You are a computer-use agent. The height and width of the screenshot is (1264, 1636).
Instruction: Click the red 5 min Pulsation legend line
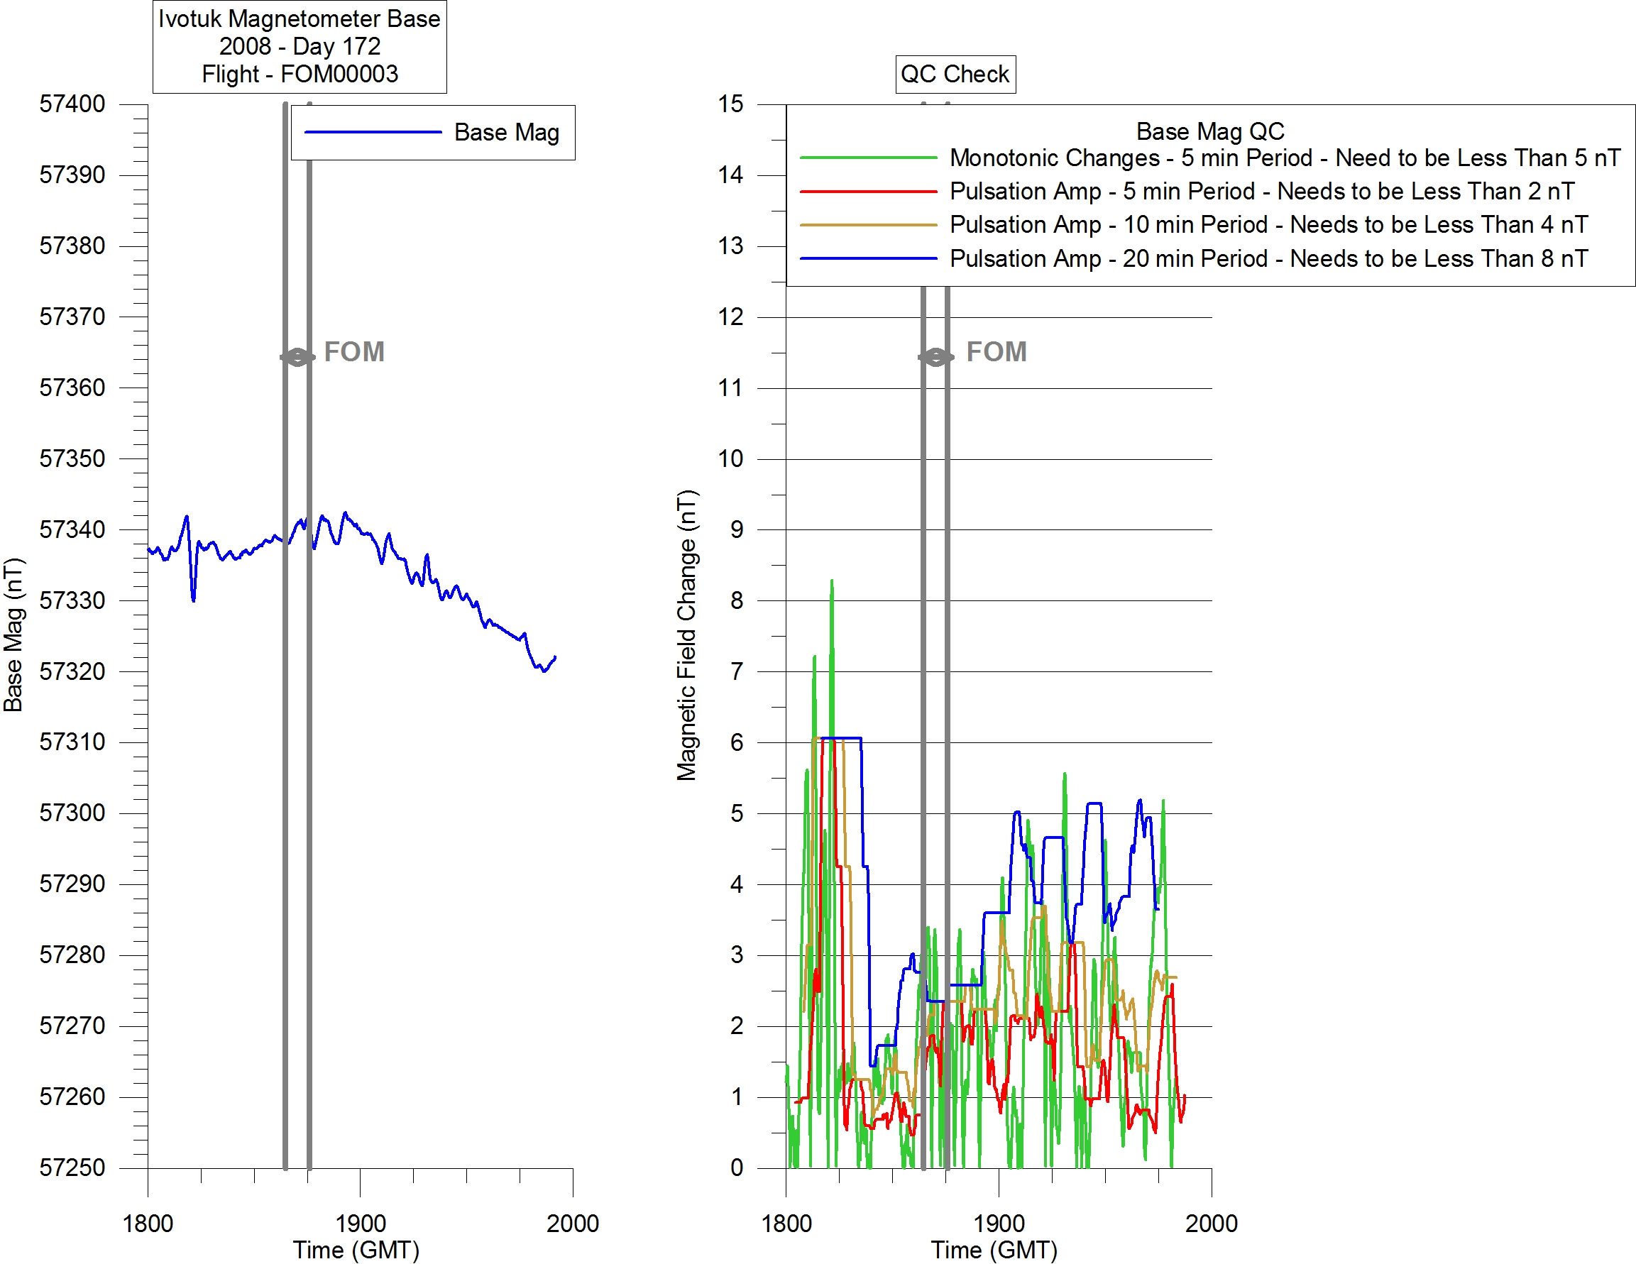(868, 192)
